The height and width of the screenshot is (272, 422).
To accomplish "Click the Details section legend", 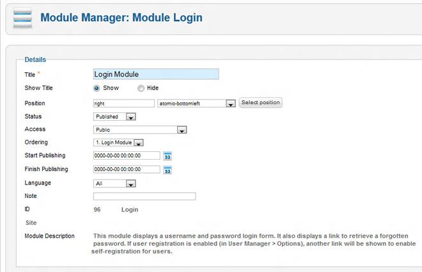I will 35,59.
